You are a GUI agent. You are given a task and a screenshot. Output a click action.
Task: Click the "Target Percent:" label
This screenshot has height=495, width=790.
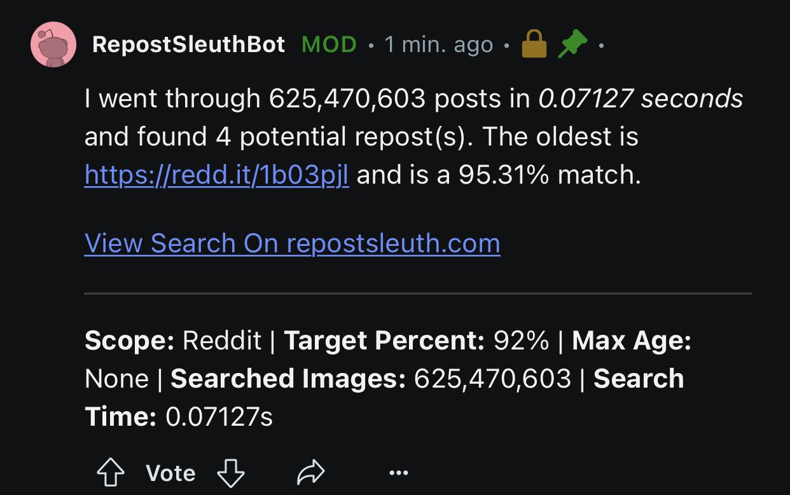click(x=384, y=341)
